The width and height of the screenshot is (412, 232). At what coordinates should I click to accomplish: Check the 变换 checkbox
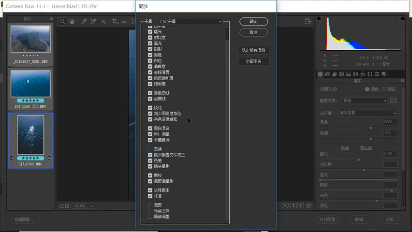[x=150, y=149]
